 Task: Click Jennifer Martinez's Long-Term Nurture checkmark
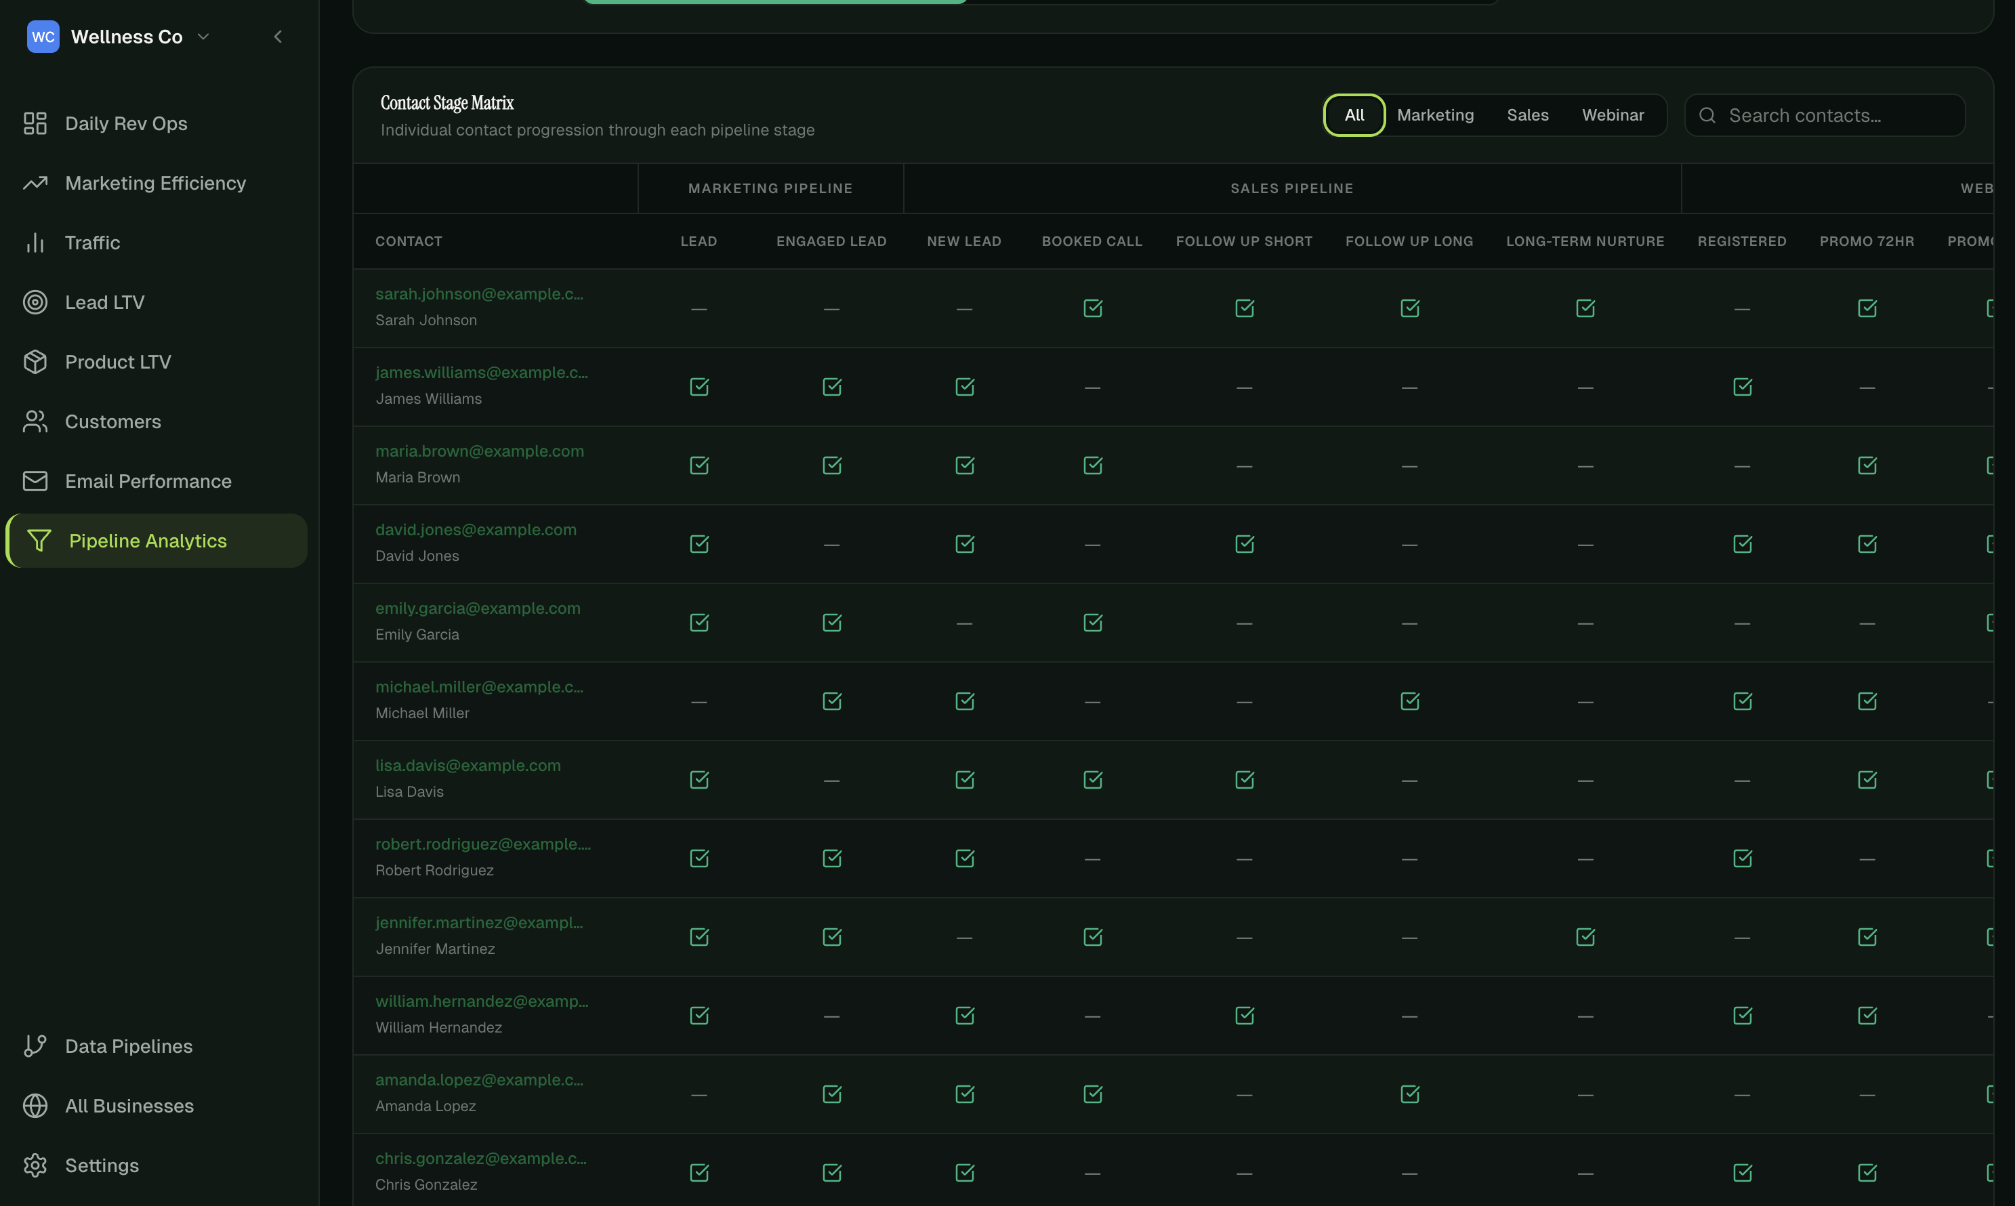pyautogui.click(x=1585, y=937)
